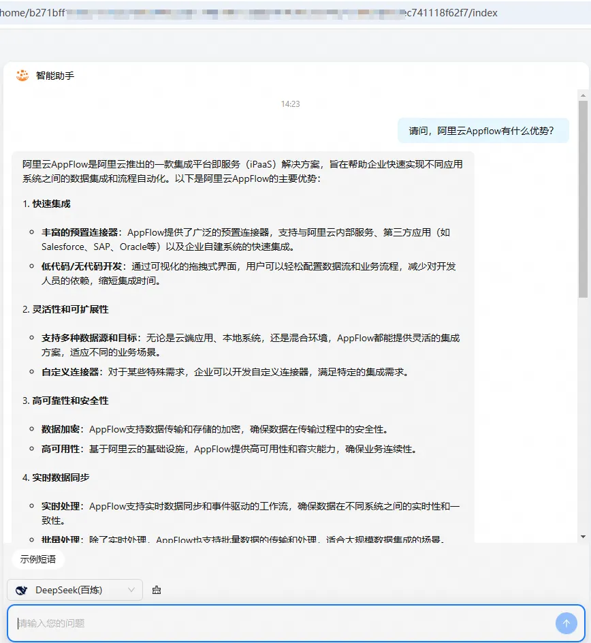Click the 14:23 timestamp
Screen dimensions: 591x643
click(290, 104)
